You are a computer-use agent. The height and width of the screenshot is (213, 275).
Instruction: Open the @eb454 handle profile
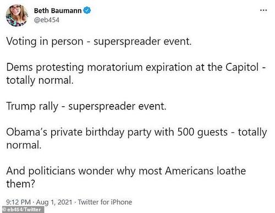tap(47, 20)
